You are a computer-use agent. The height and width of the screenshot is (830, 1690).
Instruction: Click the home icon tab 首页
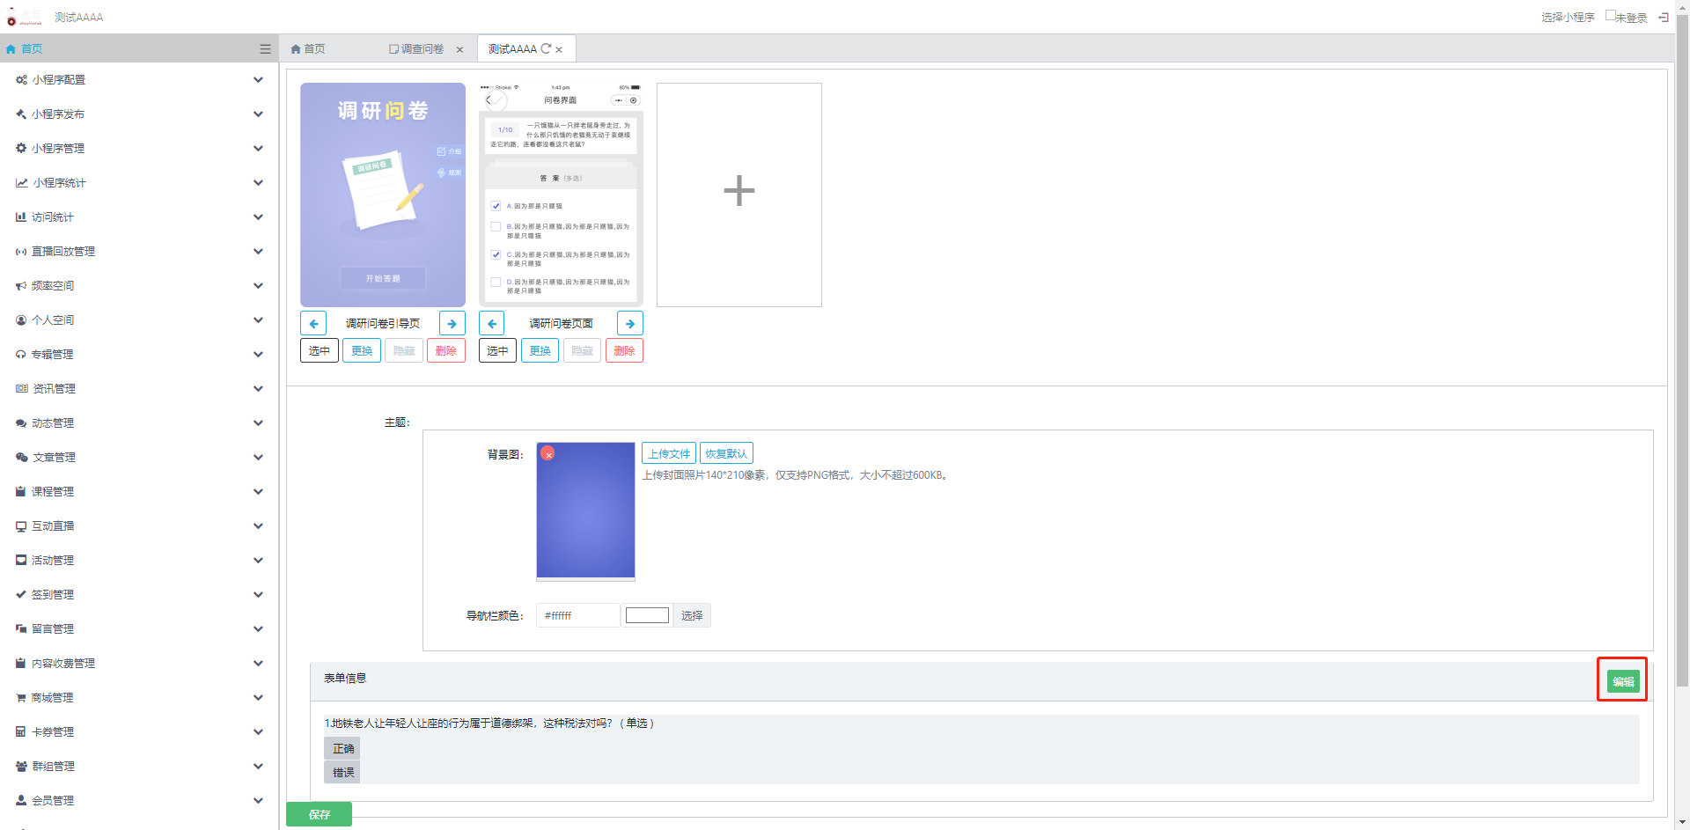tap(309, 49)
